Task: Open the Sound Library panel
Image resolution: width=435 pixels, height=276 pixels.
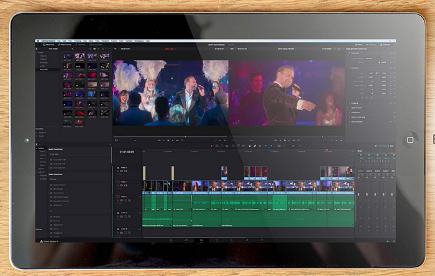Action: (x=96, y=45)
